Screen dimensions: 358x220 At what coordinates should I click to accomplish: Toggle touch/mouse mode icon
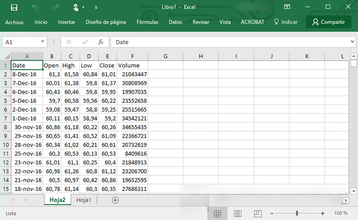pos(77,7)
